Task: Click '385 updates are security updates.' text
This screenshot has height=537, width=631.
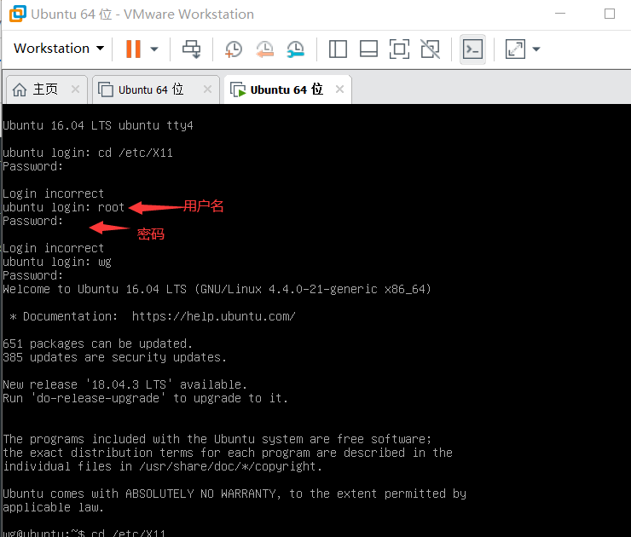Action: (115, 358)
